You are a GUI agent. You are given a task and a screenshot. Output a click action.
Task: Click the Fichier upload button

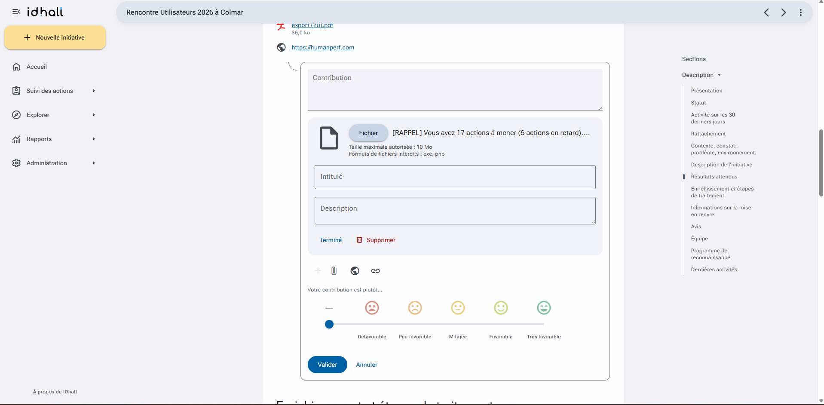point(368,133)
